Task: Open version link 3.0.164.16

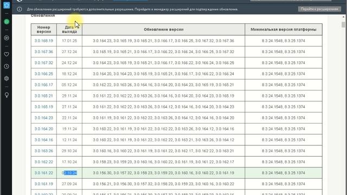Action: [x=43, y=140]
